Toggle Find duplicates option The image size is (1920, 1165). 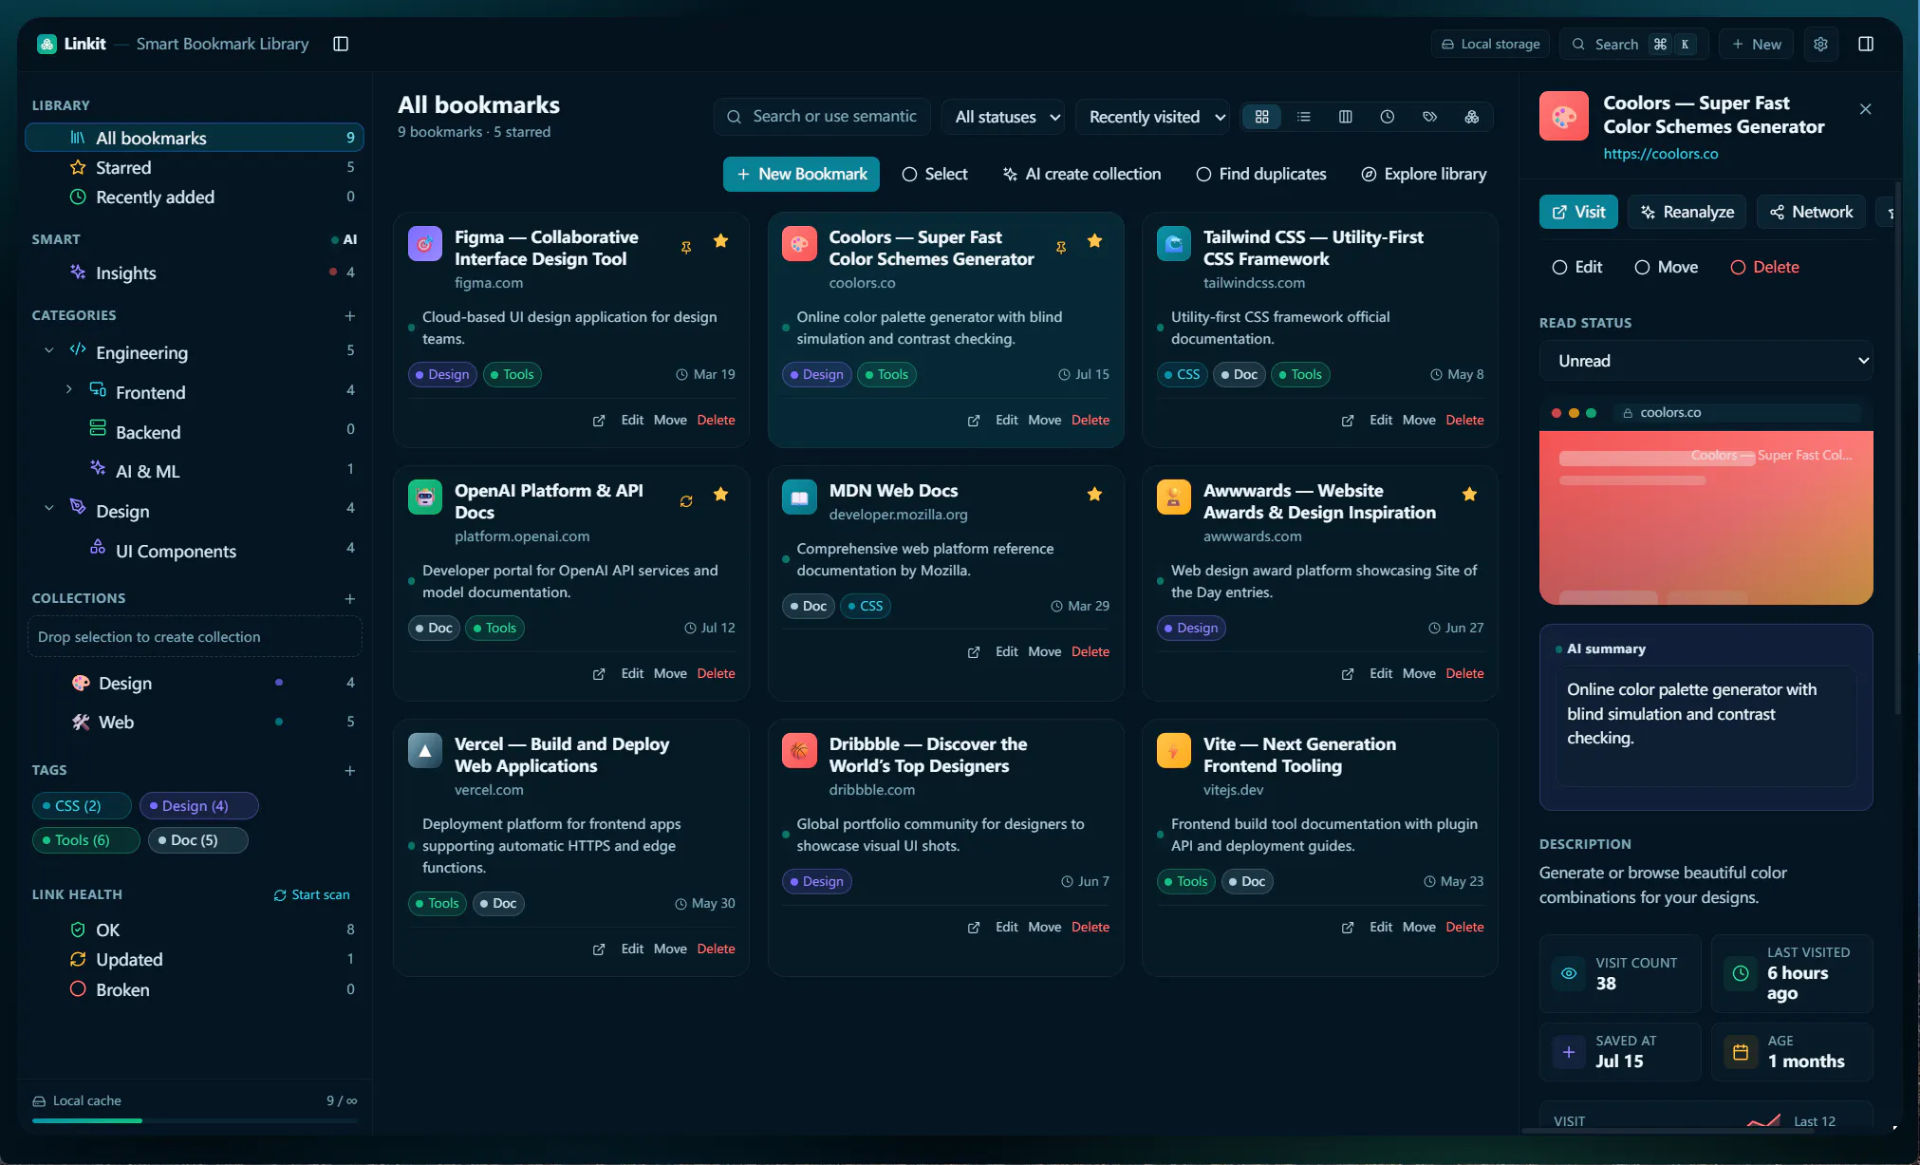1261,174
